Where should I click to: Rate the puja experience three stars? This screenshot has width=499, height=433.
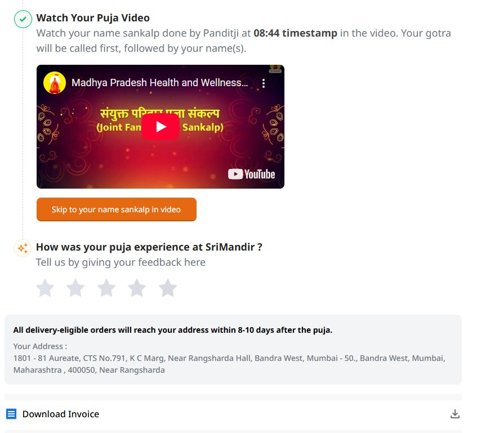pyautogui.click(x=106, y=288)
